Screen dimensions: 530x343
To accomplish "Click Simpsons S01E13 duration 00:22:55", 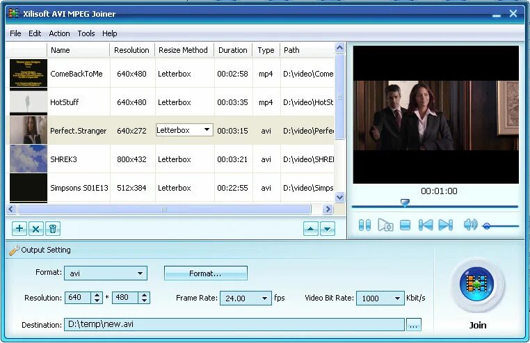I will [x=232, y=188].
